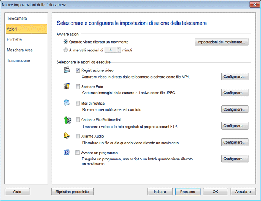Open the Maschera Area section
Image resolution: width=261 pixels, height=201 pixels.
[20, 50]
